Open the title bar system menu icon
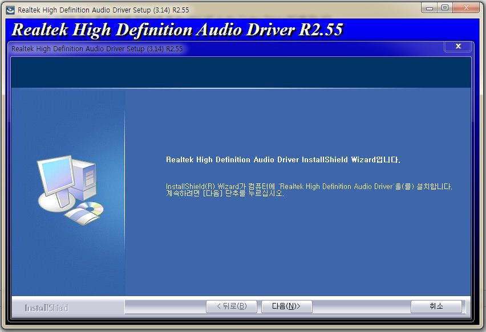486x332 pixels. coord(10,10)
